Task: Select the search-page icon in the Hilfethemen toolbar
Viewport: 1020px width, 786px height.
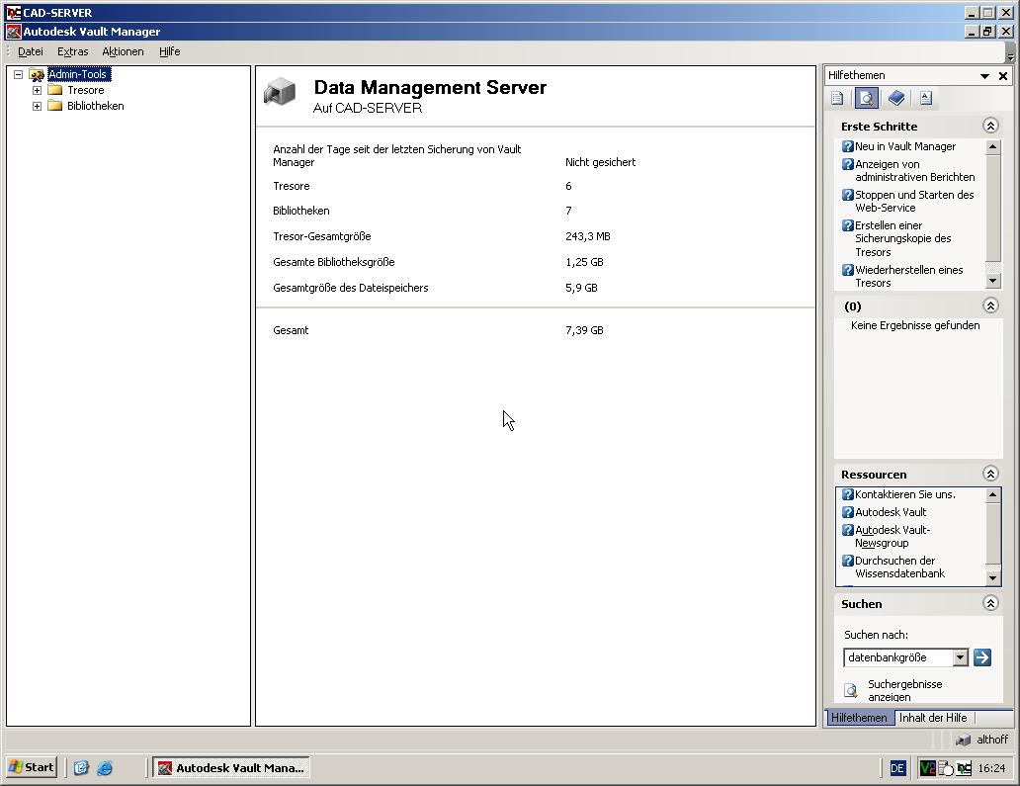Action: click(x=867, y=98)
